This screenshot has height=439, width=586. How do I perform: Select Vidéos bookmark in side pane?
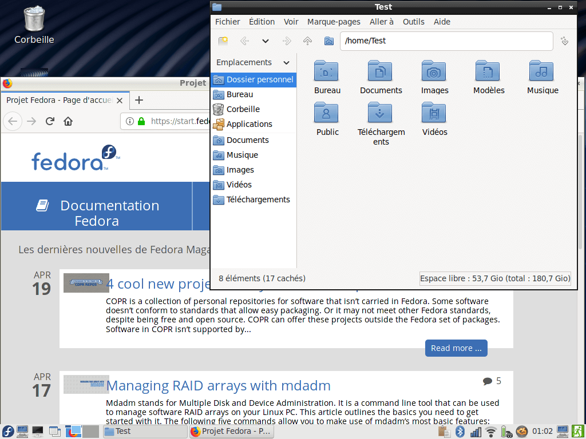[254, 185]
